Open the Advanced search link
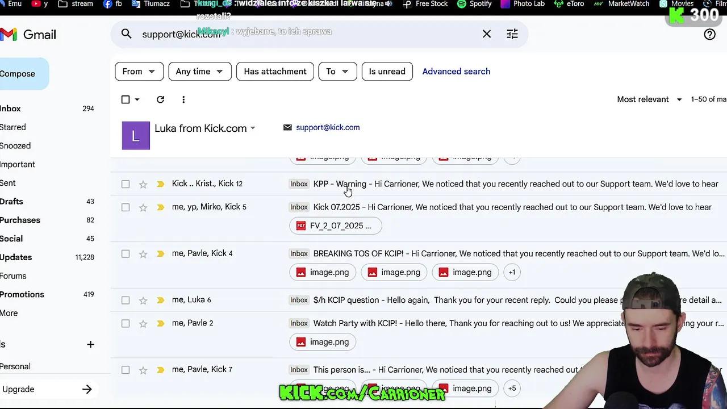 456,72
